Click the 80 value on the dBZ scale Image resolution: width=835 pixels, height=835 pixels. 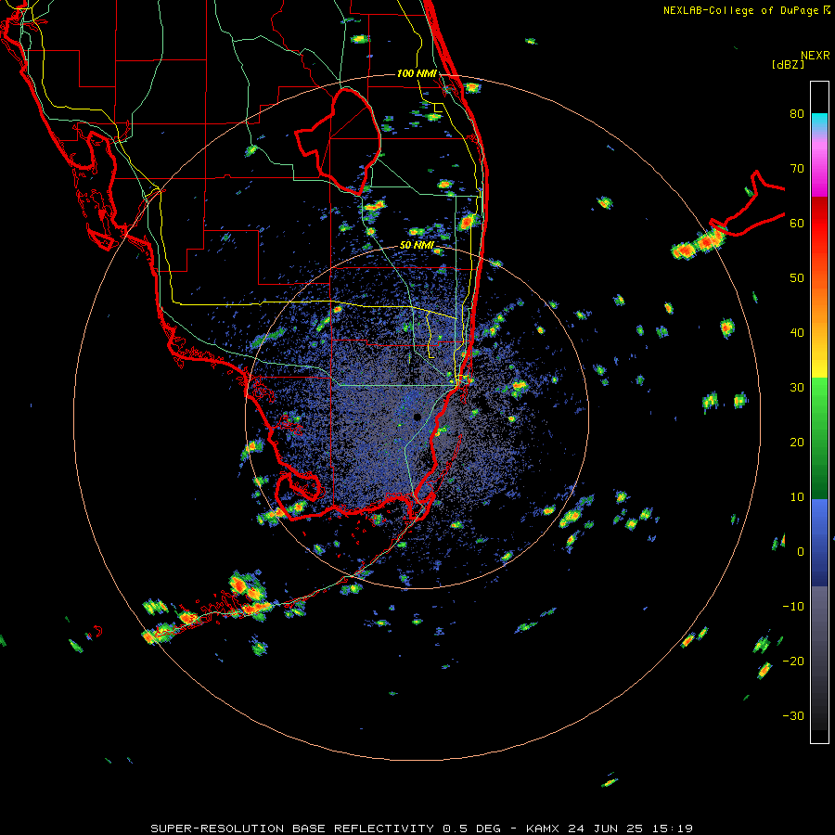797,114
